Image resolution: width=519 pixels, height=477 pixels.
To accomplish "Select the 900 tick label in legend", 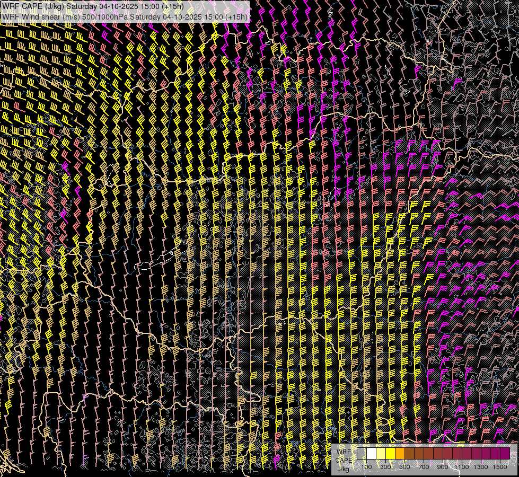I will [443, 467].
